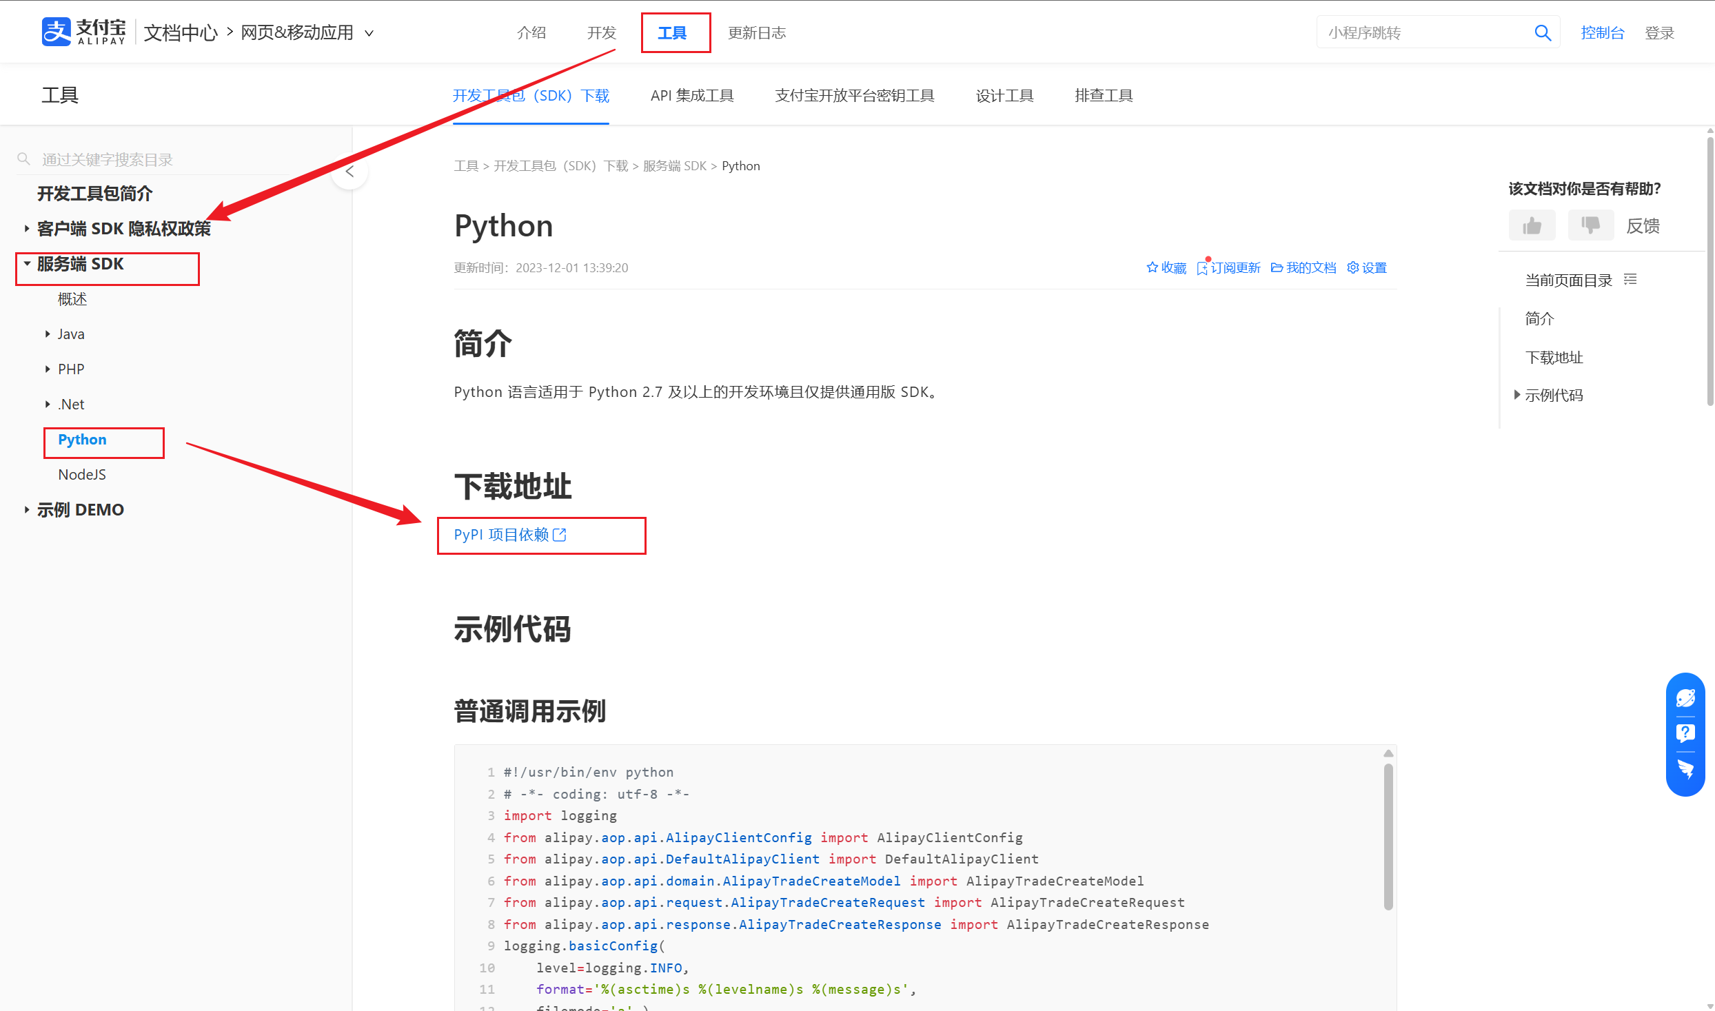This screenshot has width=1715, height=1011.
Task: Switch to the API 集成工具 tab
Action: tap(692, 95)
